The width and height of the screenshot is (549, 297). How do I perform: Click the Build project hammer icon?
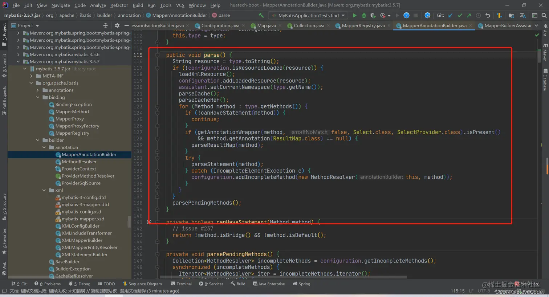[x=261, y=15]
